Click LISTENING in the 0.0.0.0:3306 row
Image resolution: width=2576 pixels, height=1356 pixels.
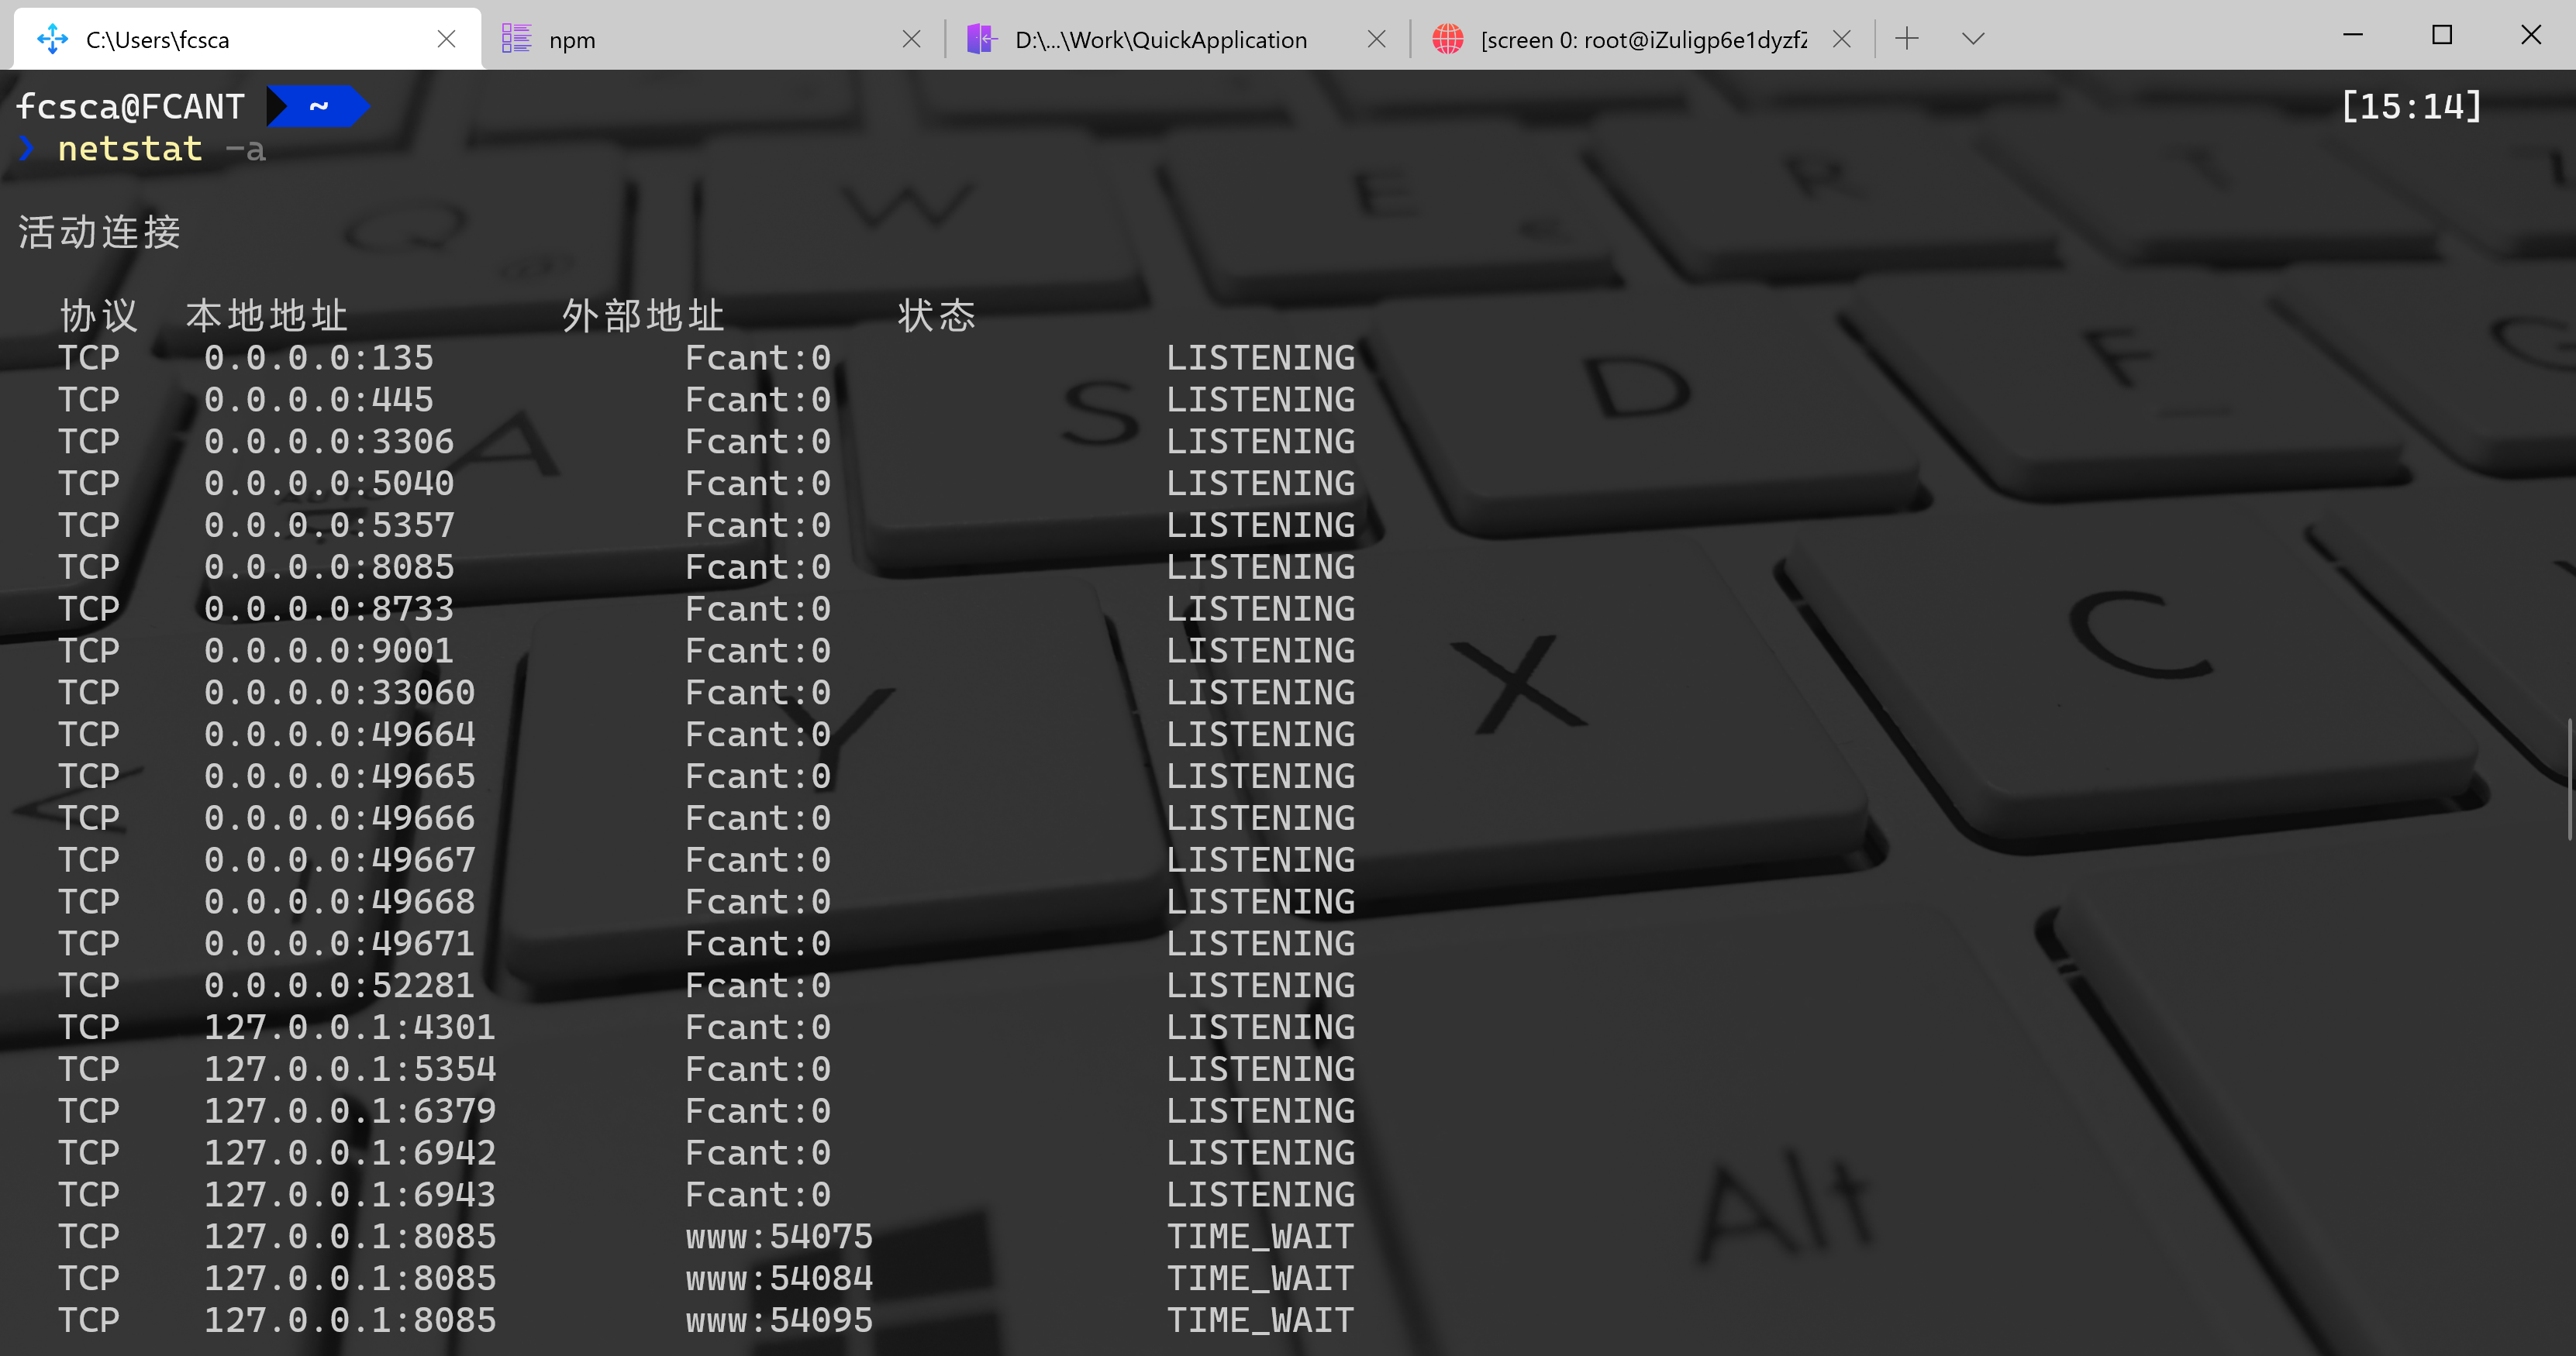(1260, 442)
